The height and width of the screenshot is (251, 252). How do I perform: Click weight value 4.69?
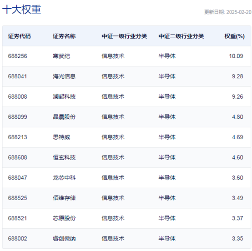click(237, 137)
